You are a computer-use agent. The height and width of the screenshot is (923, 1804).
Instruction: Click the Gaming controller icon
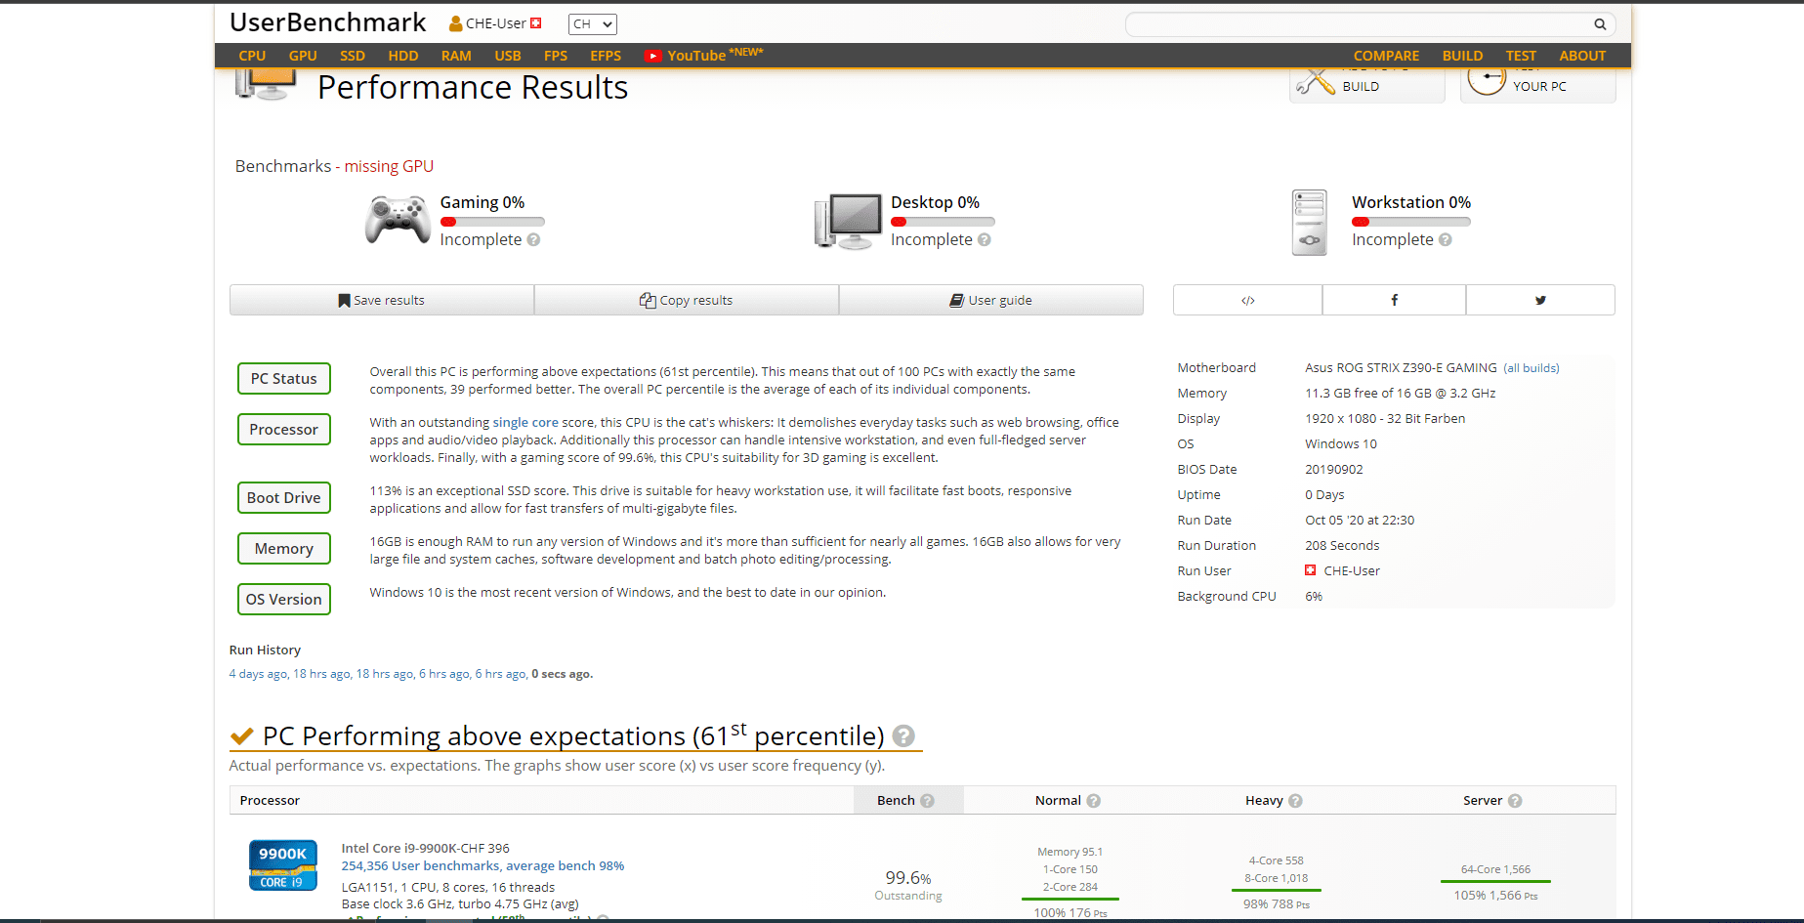point(398,219)
